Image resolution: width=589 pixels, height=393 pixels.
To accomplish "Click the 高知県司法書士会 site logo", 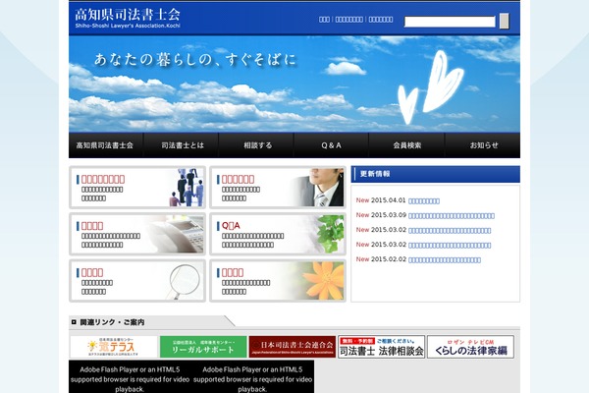I will point(128,18).
